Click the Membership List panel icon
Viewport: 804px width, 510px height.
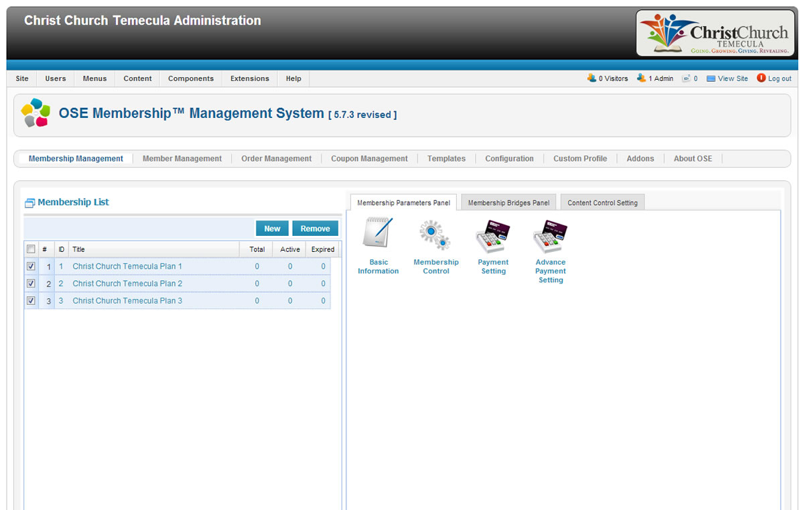29,202
